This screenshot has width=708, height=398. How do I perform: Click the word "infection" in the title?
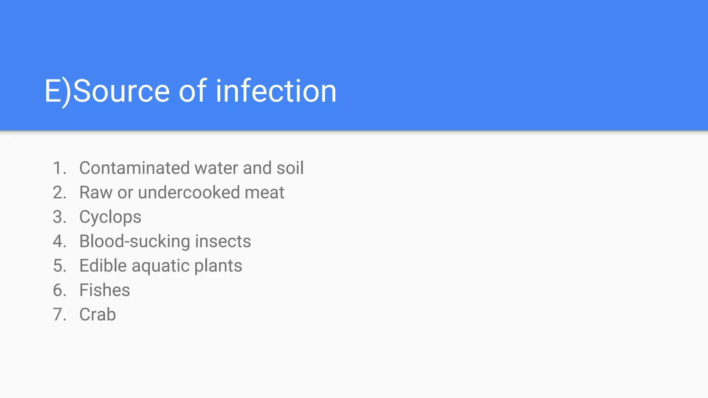pos(276,91)
